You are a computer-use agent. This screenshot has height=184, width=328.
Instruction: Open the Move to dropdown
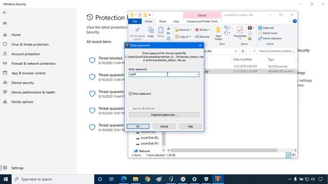[x=183, y=30]
